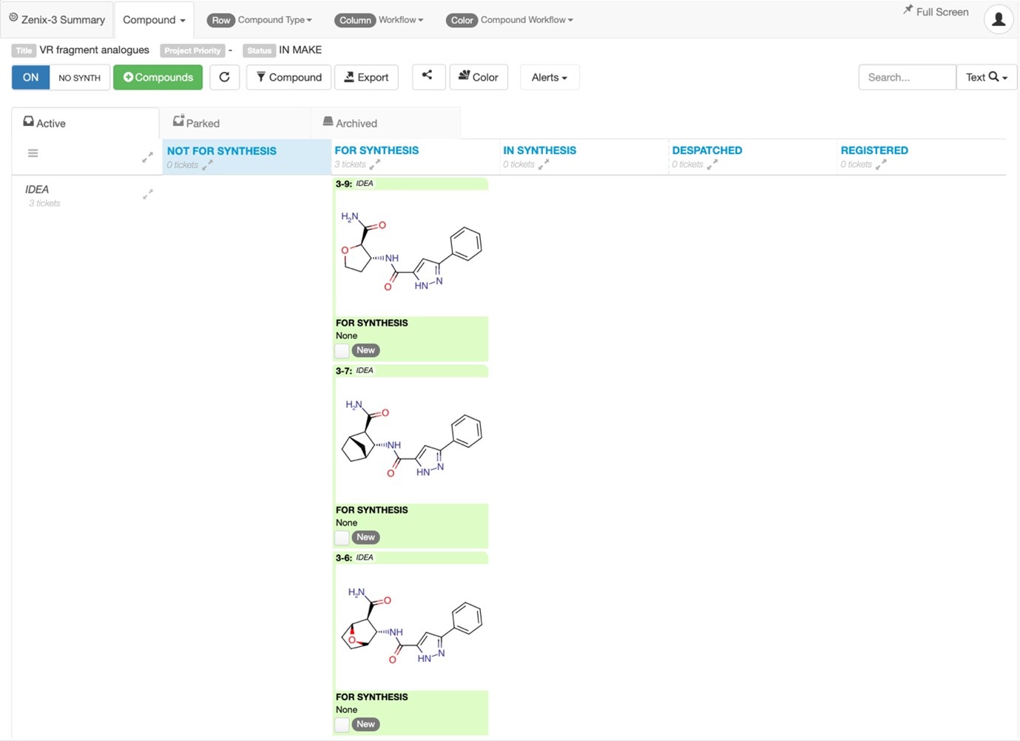Click expand arrows beside the hamburger icon
1020x741 pixels.
pos(148,157)
